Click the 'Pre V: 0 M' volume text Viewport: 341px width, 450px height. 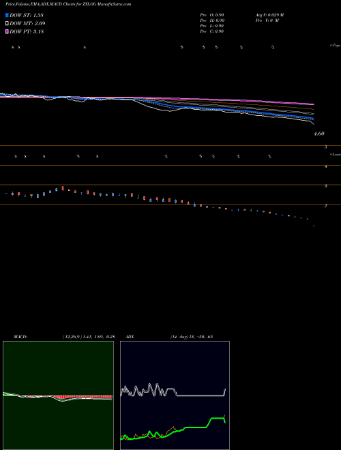point(267,20)
